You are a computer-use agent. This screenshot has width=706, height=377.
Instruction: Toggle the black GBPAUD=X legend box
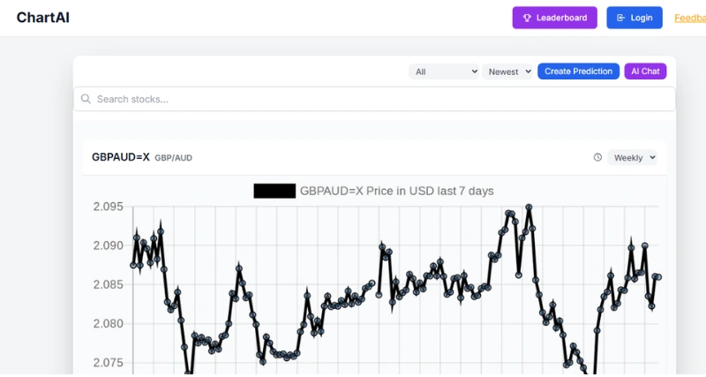274,191
